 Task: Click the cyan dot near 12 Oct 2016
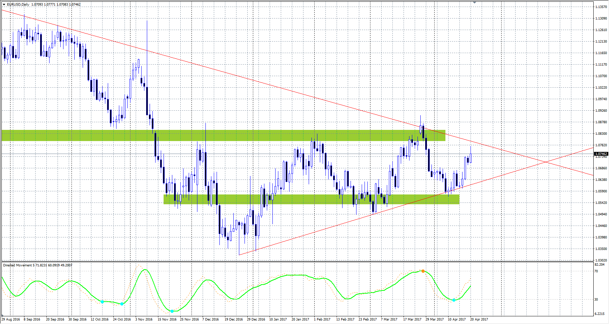pyautogui.click(x=102, y=302)
